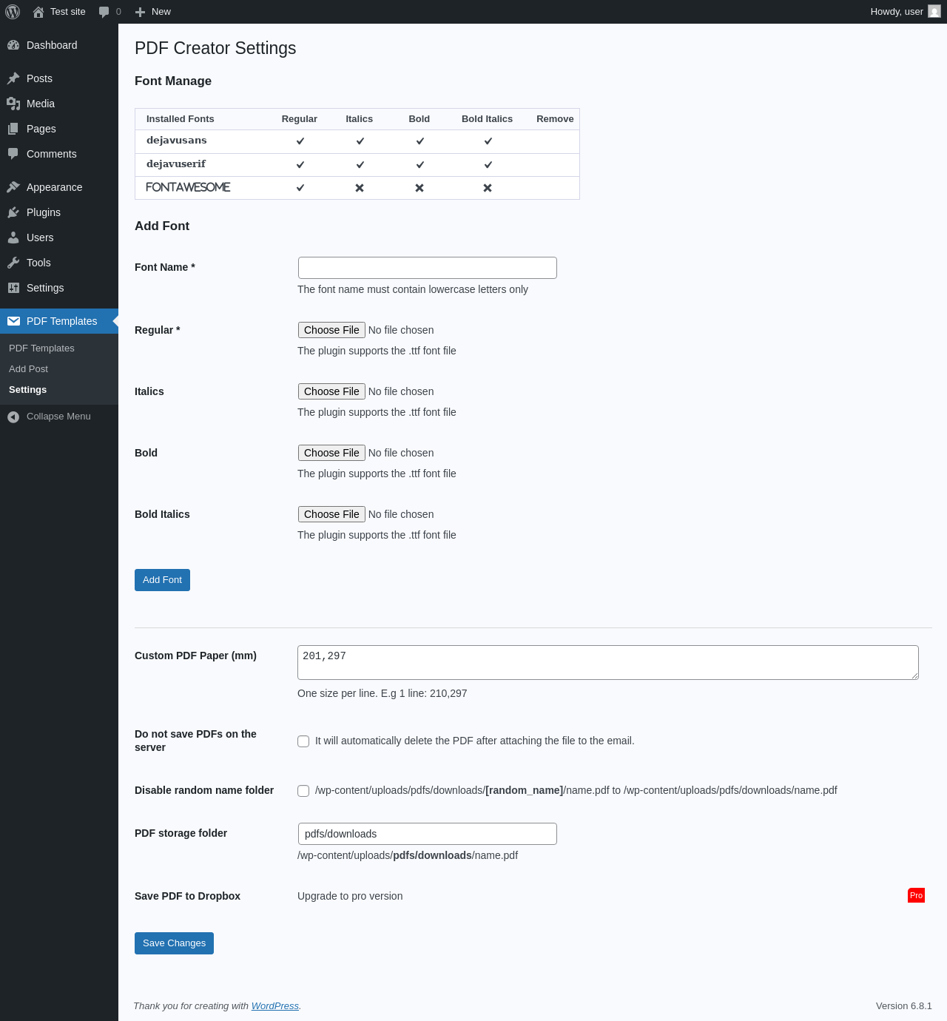947x1021 pixels.
Task: Open the Appearance menu
Action: [x=59, y=187]
